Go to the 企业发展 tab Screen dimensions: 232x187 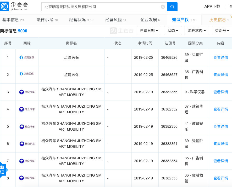(x=150, y=20)
